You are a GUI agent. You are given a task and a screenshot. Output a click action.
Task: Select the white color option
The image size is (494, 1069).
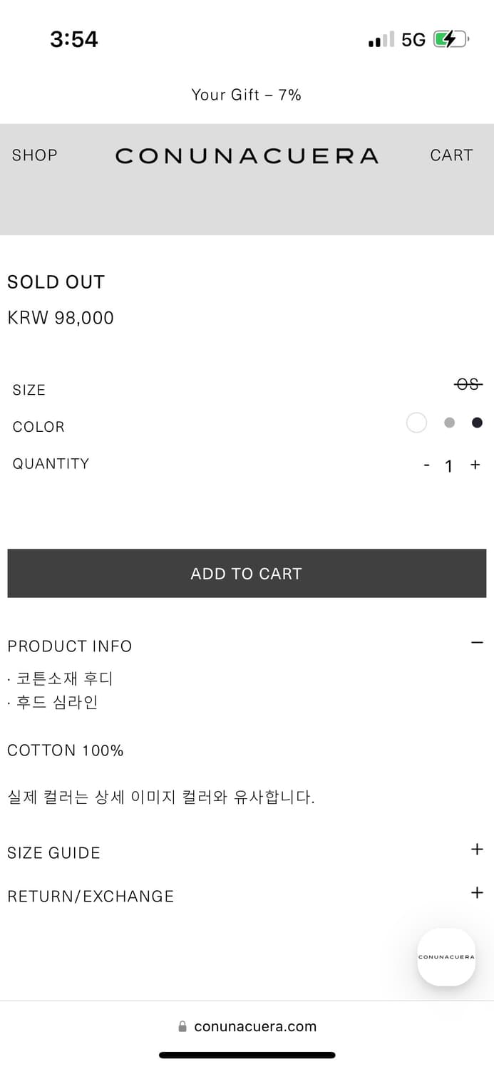click(416, 423)
